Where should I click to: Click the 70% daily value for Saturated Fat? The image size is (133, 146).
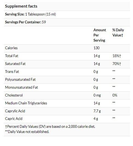click(117, 64)
